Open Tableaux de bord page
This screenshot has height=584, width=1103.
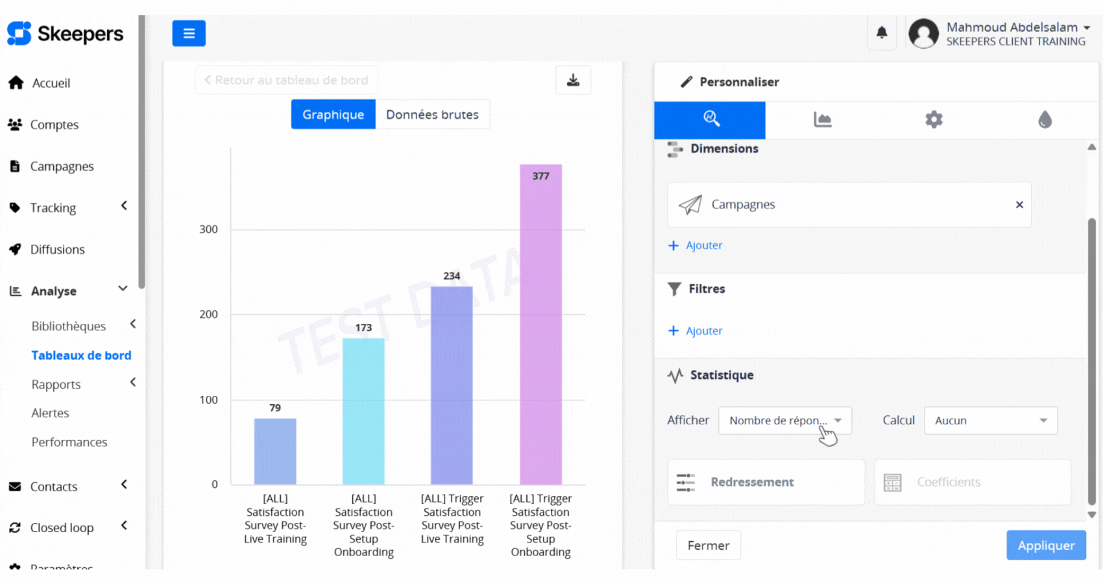81,355
